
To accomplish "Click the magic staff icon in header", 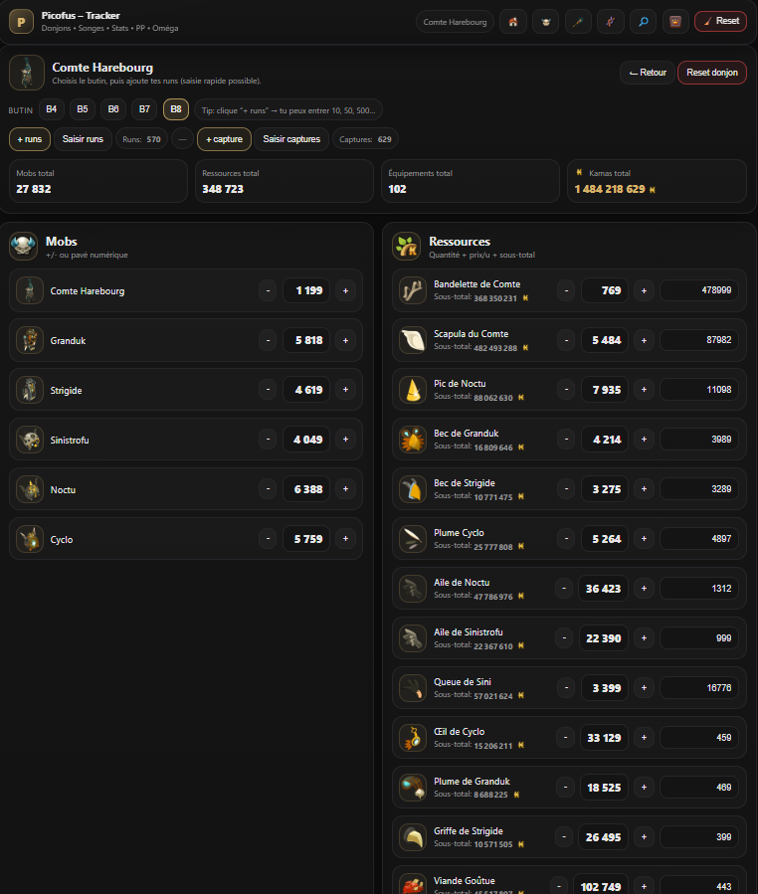I will 578,22.
